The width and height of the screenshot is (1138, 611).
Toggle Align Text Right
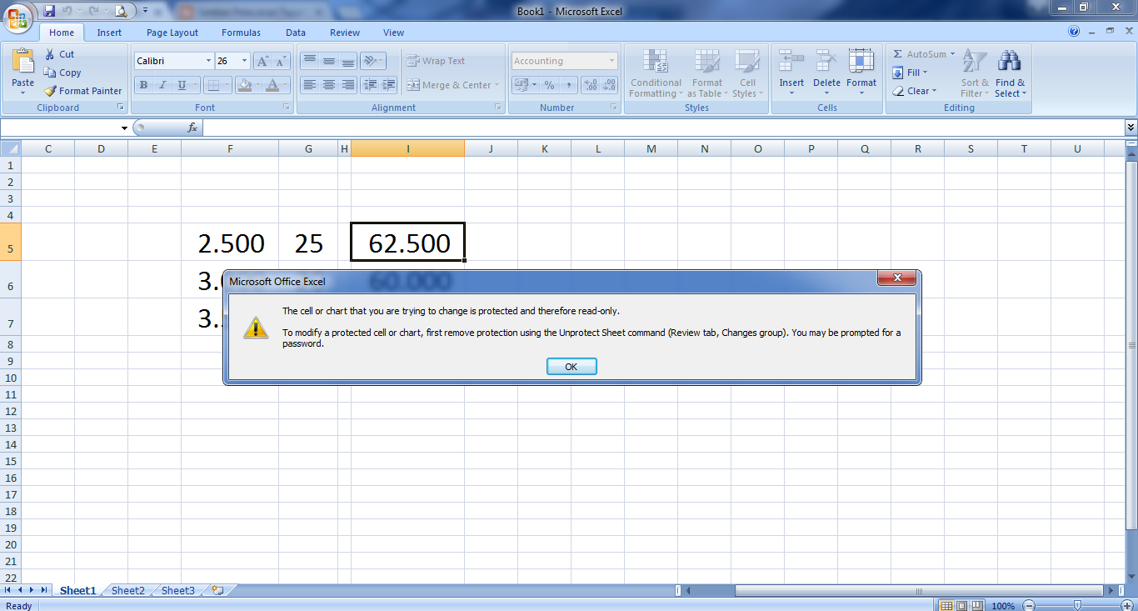coord(348,85)
